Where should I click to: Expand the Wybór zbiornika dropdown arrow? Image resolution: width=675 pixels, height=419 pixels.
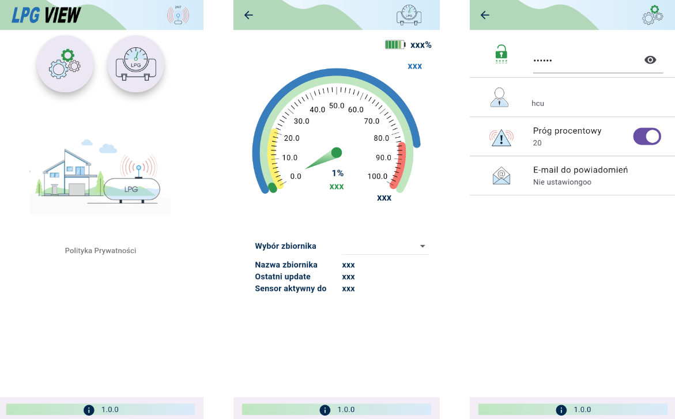[x=423, y=246]
